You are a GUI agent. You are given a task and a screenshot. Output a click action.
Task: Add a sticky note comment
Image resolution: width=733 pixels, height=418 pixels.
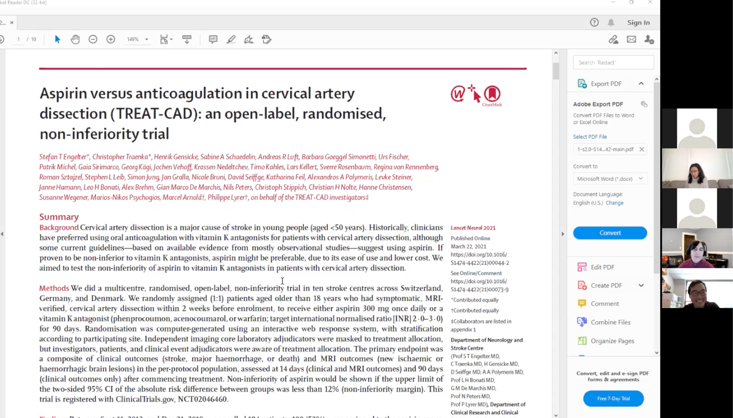tap(213, 39)
